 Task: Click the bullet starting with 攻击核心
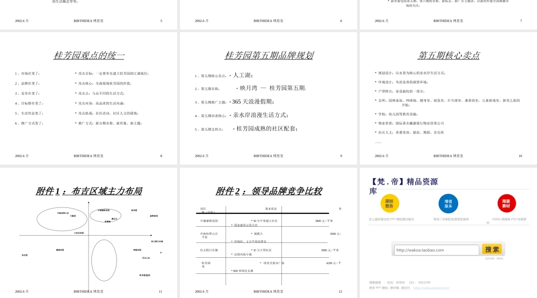tap(103, 84)
